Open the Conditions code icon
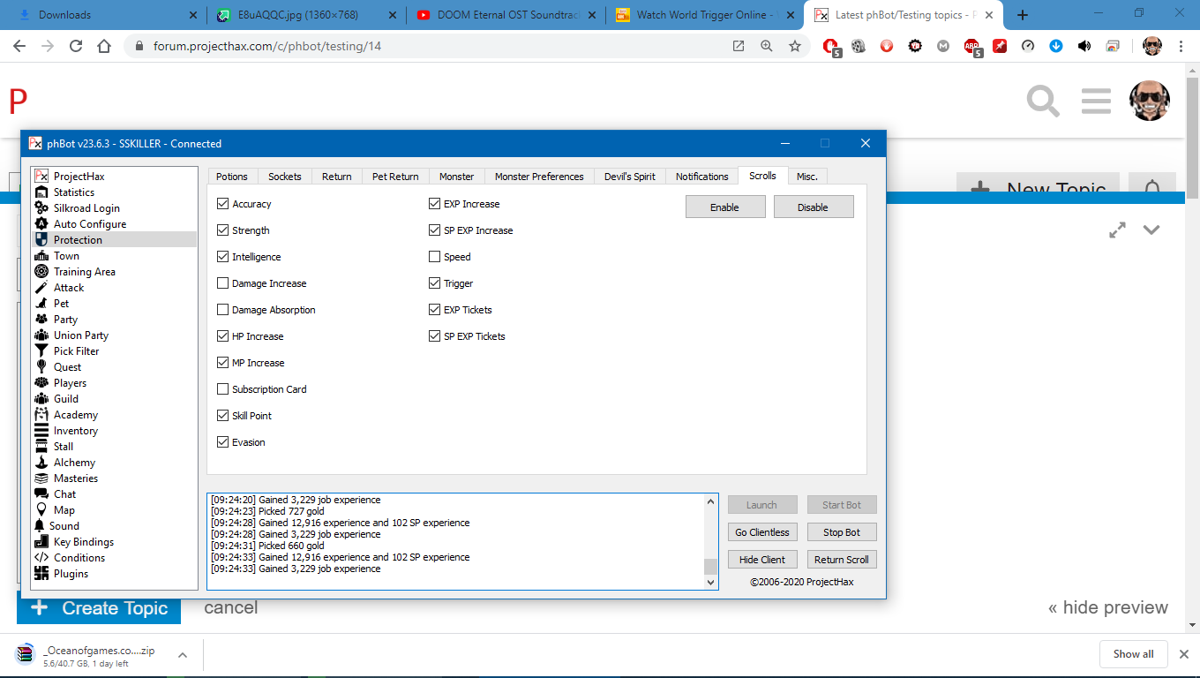Screen dimensions: 1200x678 click(x=41, y=558)
